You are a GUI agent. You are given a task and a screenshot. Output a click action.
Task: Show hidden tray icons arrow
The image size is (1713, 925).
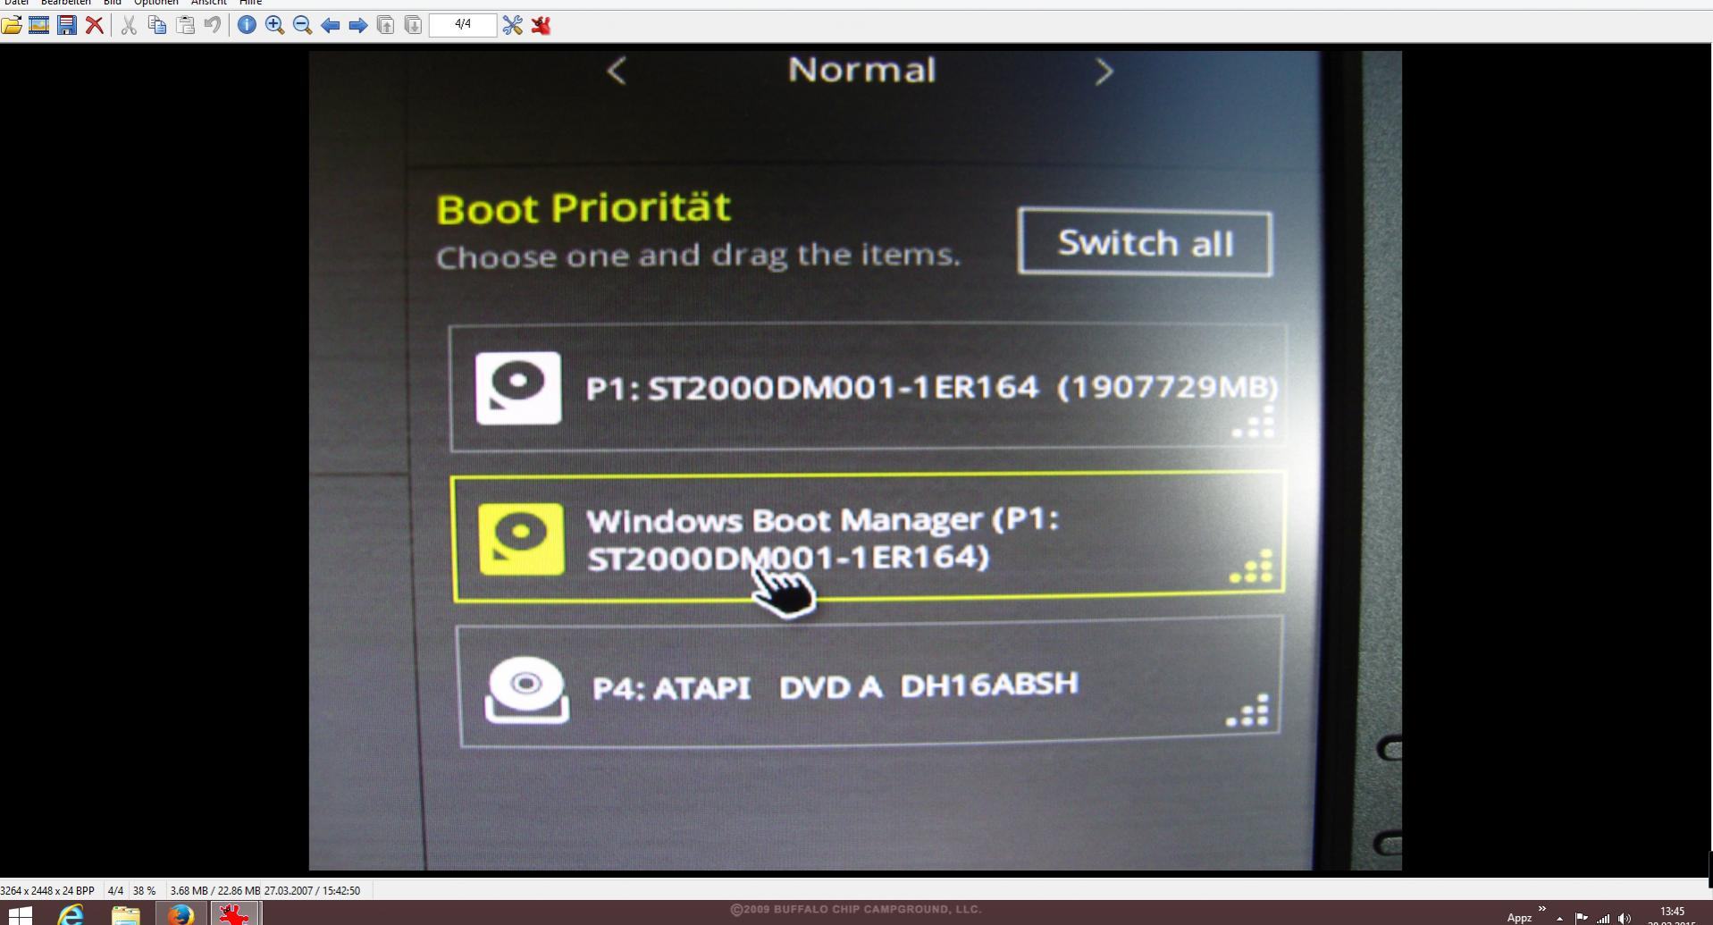(1559, 919)
